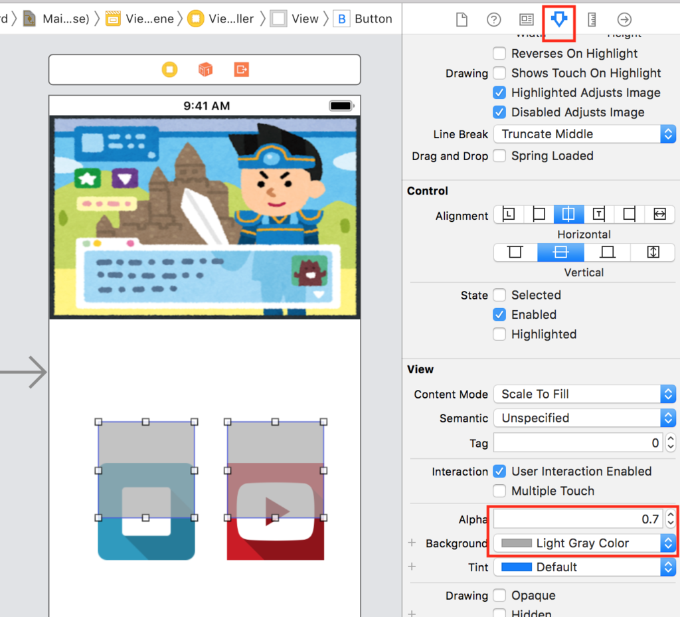
Task: Click the Tag value field
Action: pos(578,443)
